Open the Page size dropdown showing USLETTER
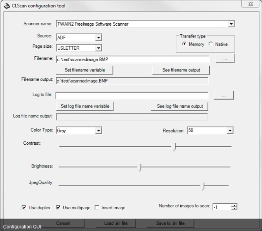 [99, 48]
